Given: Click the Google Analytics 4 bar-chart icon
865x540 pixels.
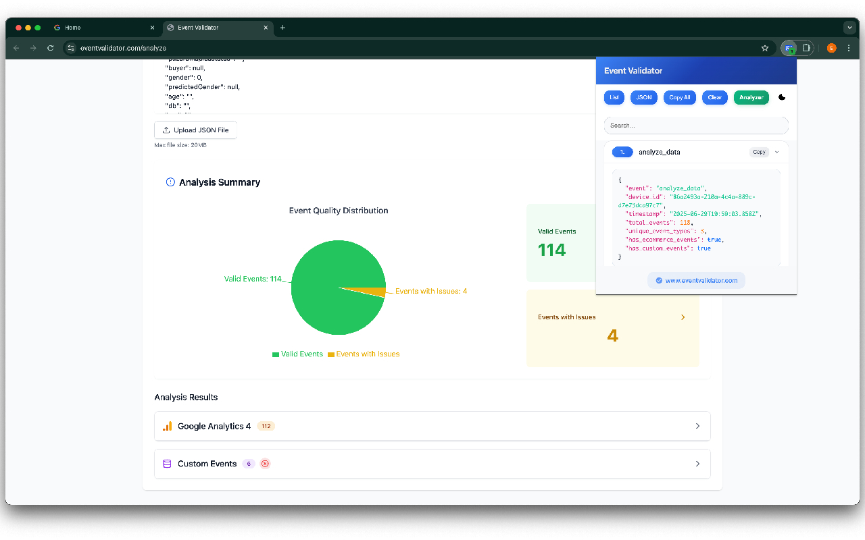Looking at the screenshot, I should tap(168, 426).
